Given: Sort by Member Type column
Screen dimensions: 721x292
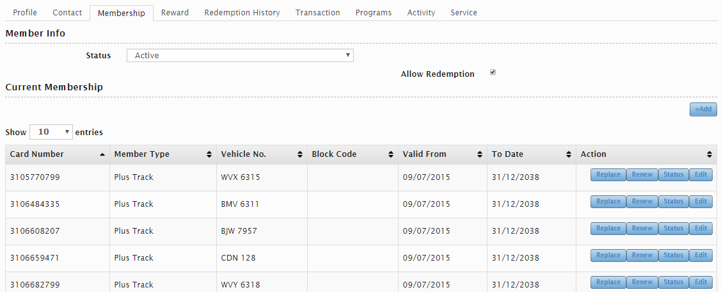Looking at the screenshot, I should pos(162,154).
